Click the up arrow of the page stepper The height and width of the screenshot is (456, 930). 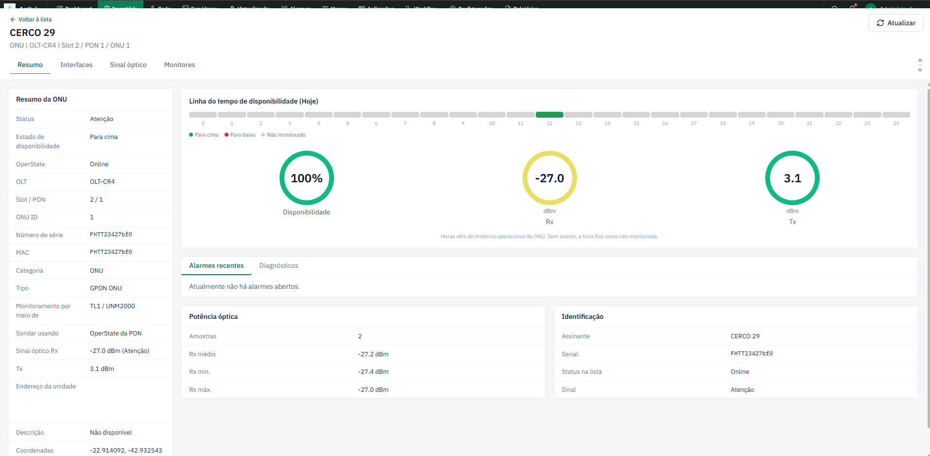[920, 60]
